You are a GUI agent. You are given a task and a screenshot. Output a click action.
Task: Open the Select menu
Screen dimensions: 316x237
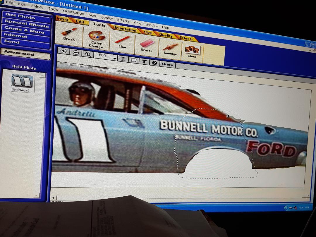(37, 6)
